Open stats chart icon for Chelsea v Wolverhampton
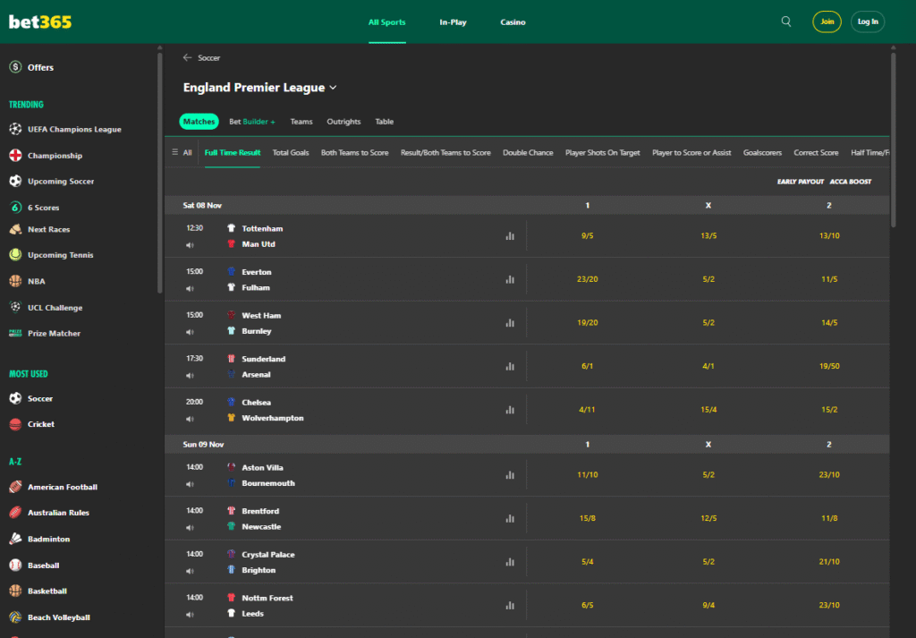 coord(510,410)
